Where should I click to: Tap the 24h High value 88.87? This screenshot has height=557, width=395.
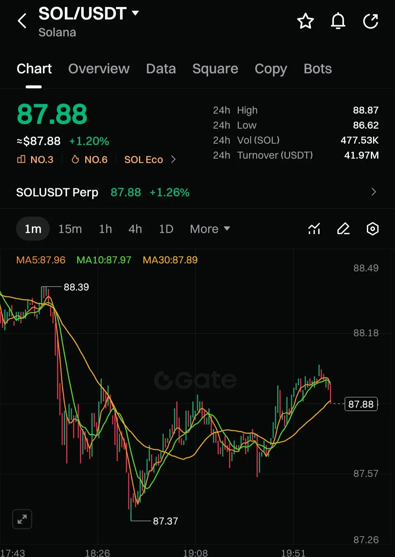click(x=366, y=110)
